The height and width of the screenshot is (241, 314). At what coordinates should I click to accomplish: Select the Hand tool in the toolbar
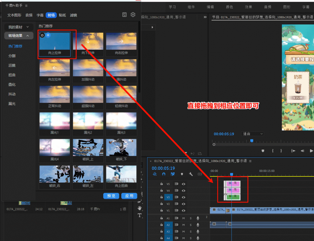(x=140, y=208)
